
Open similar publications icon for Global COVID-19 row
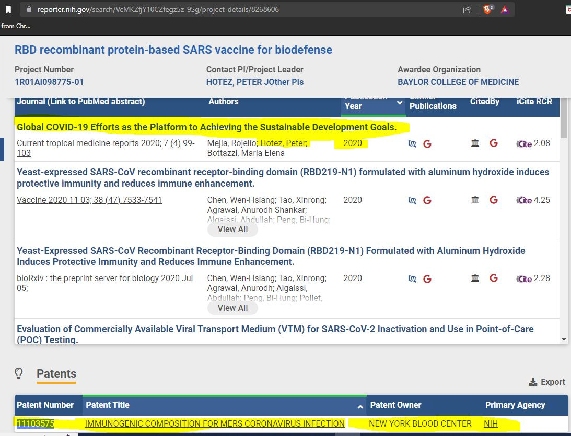(x=412, y=143)
